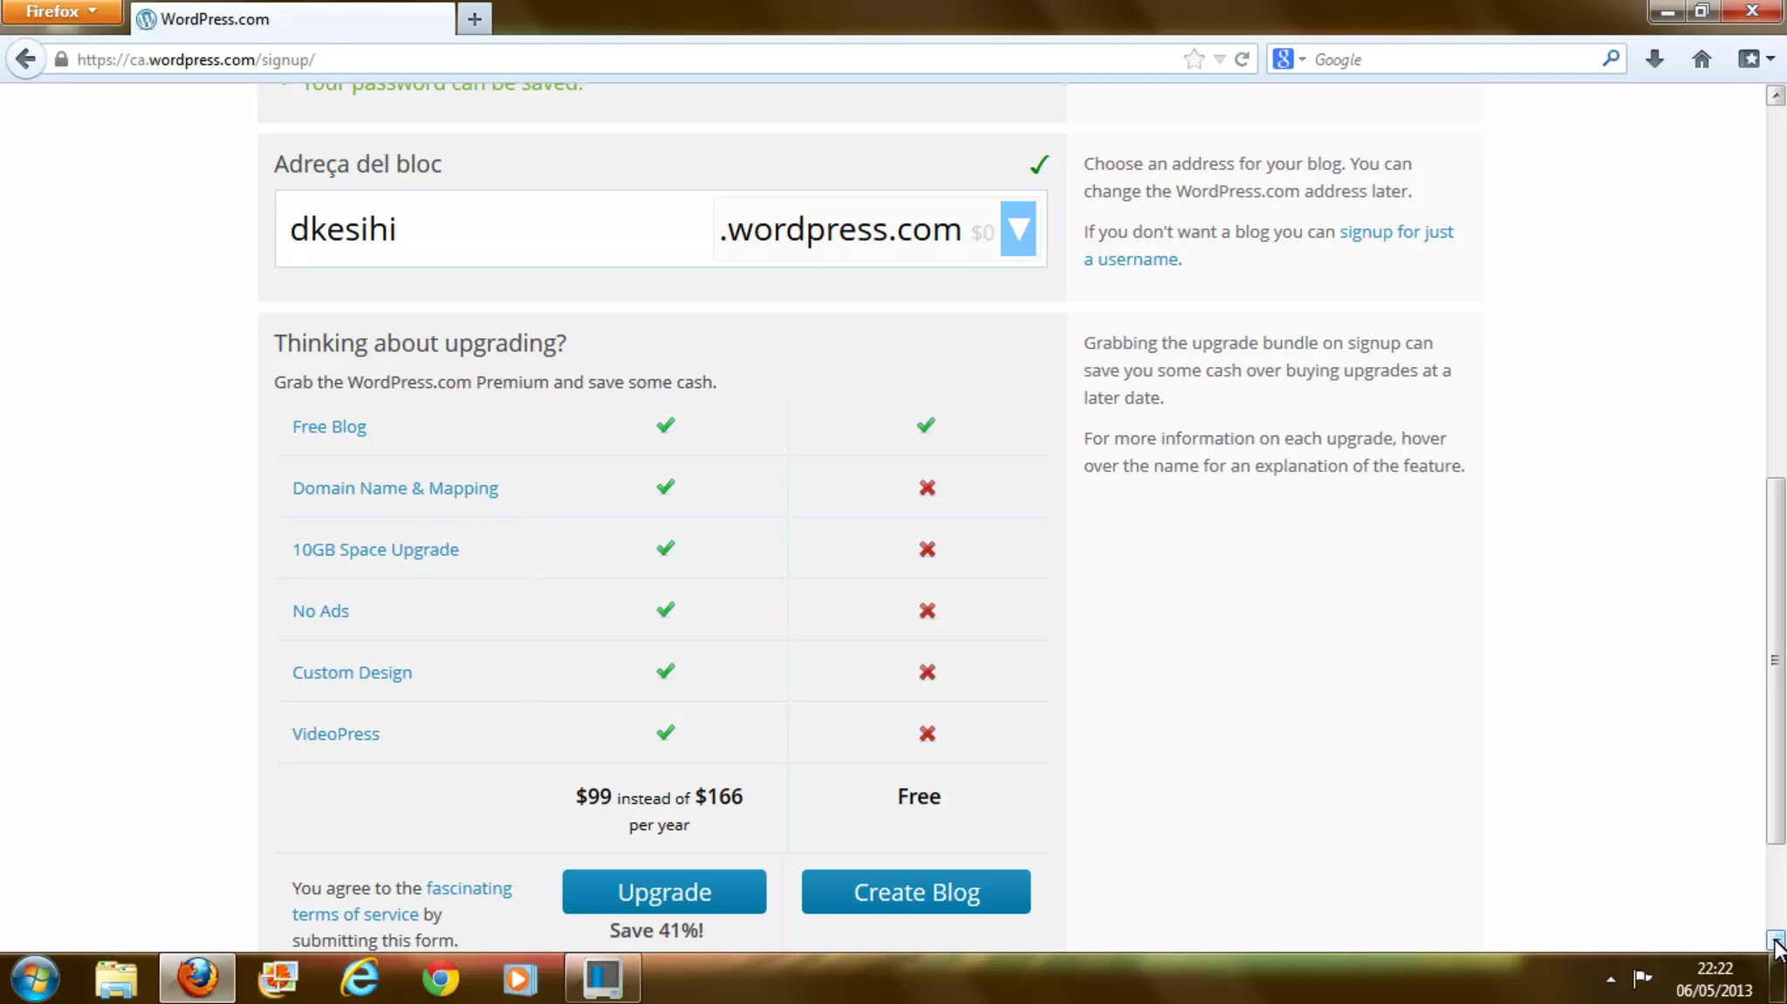Open Windows Explorer from the taskbar
Image resolution: width=1787 pixels, height=1004 pixels.
116,979
